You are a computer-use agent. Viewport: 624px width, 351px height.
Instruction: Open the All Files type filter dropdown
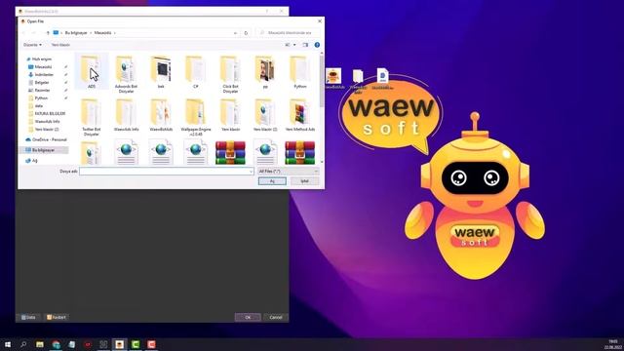coord(289,172)
